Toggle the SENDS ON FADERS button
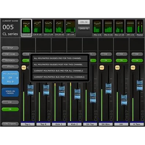 click(10, 92)
